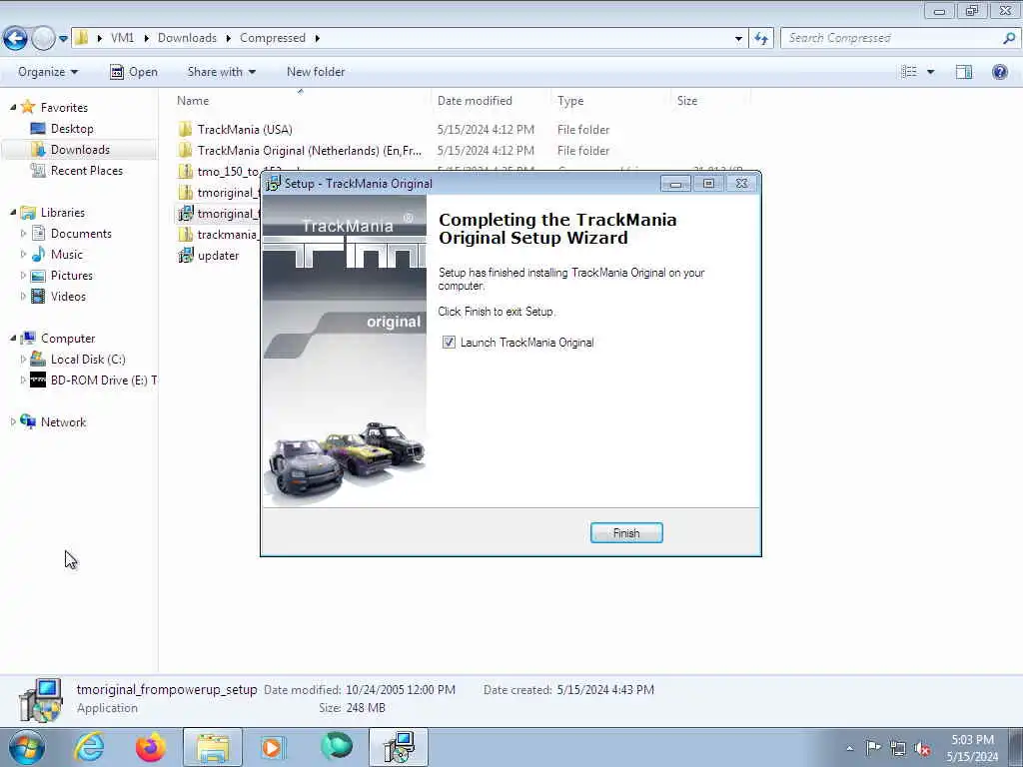The image size is (1023, 767).
Task: Click VM1 in the address breadcrumb
Action: (x=122, y=38)
